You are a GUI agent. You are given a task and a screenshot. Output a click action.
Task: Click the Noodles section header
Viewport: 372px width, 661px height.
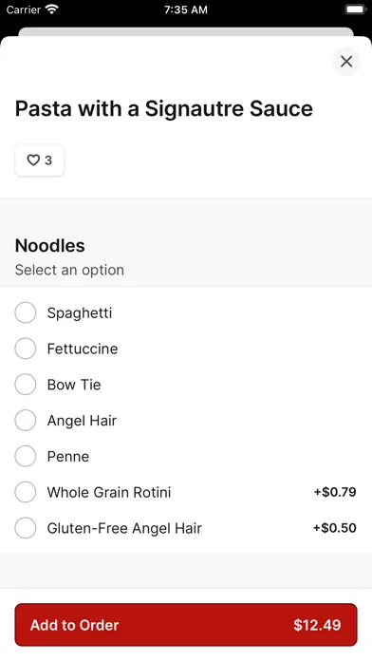pos(49,245)
